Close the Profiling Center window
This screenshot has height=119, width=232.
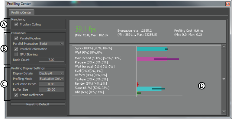pos(227,4)
